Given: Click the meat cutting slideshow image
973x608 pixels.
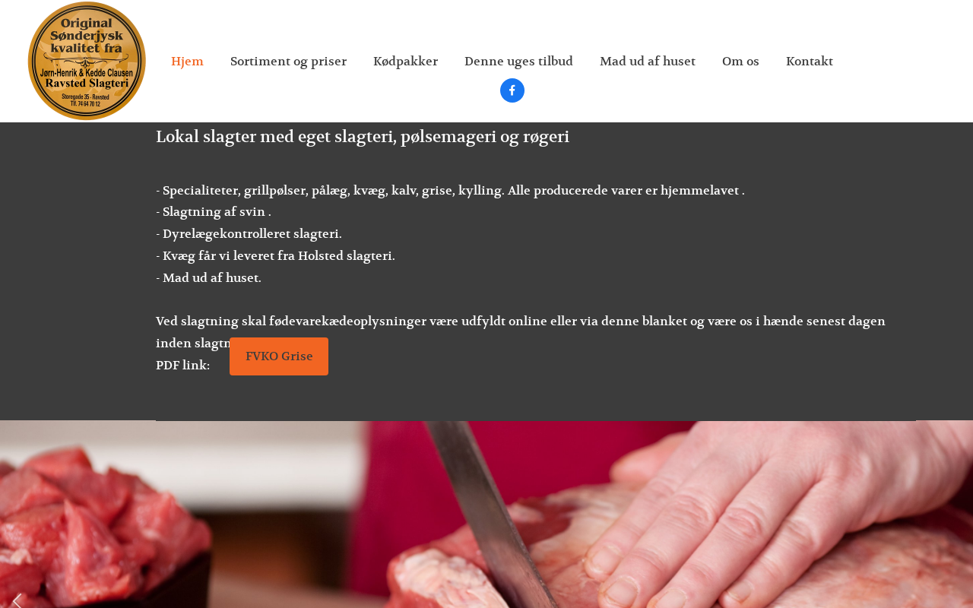Looking at the screenshot, I should [x=486, y=515].
